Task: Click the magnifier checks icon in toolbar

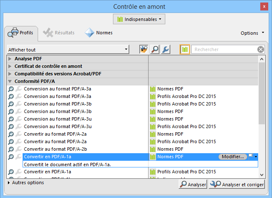Action: pyautogui.click(x=155, y=49)
